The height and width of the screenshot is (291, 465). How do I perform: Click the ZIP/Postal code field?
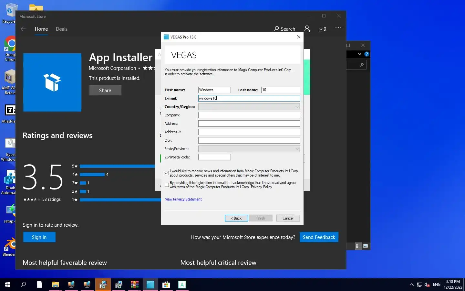214,157
